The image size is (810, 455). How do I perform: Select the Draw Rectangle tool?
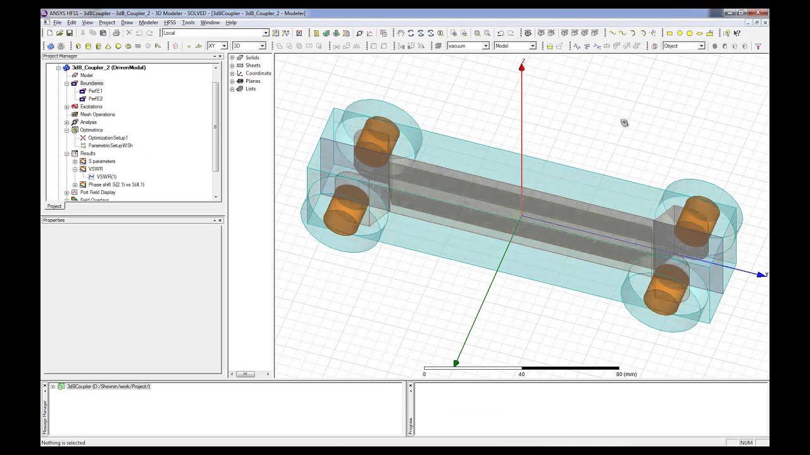pos(670,33)
